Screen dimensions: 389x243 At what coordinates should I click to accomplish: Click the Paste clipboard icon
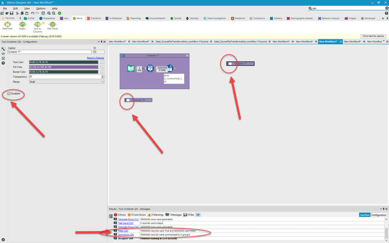(27, 13)
